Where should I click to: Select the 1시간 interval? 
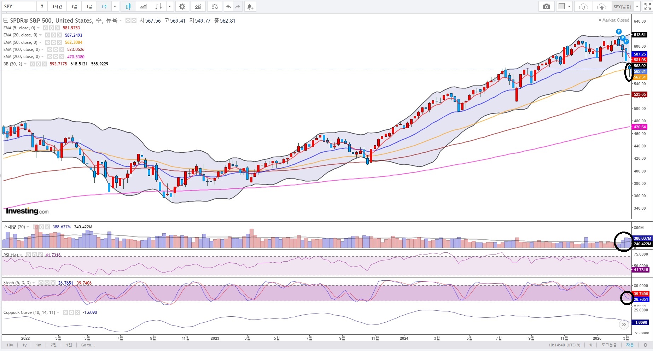pos(57,6)
